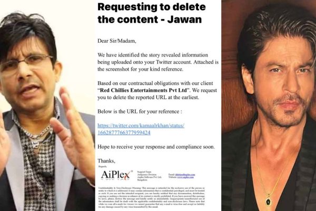316x211 pixels.
Task: Click the AiPlex logo in signature
Action: tap(116, 175)
